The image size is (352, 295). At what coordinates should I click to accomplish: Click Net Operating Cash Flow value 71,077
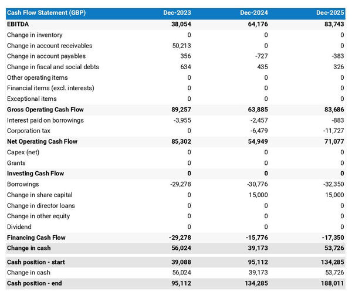tap(333, 141)
